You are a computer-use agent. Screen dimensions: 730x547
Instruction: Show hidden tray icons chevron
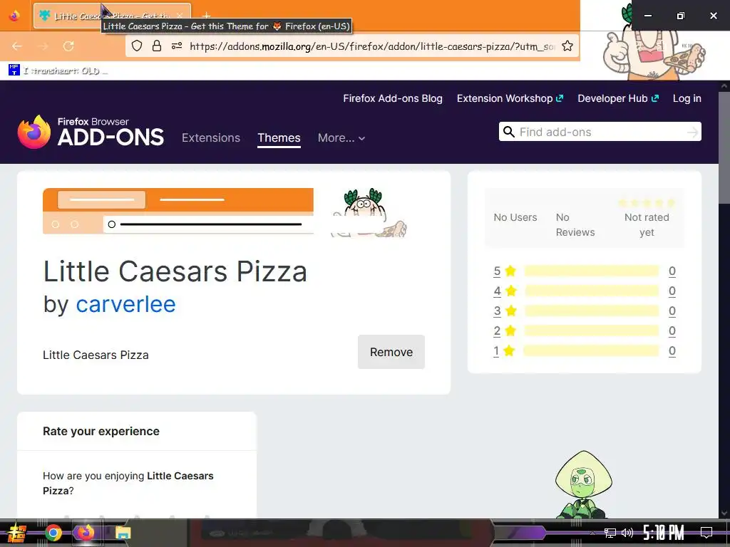tap(592, 533)
